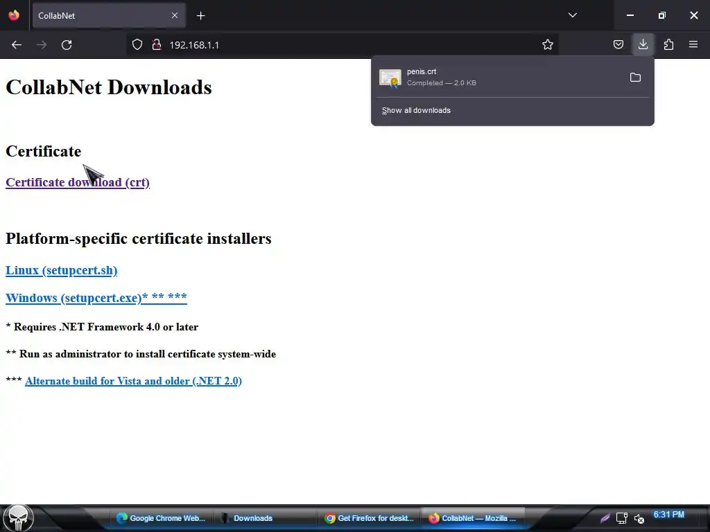The image size is (710, 532).
Task: Open the Firefox hamburger application menu
Action: [x=693, y=45]
